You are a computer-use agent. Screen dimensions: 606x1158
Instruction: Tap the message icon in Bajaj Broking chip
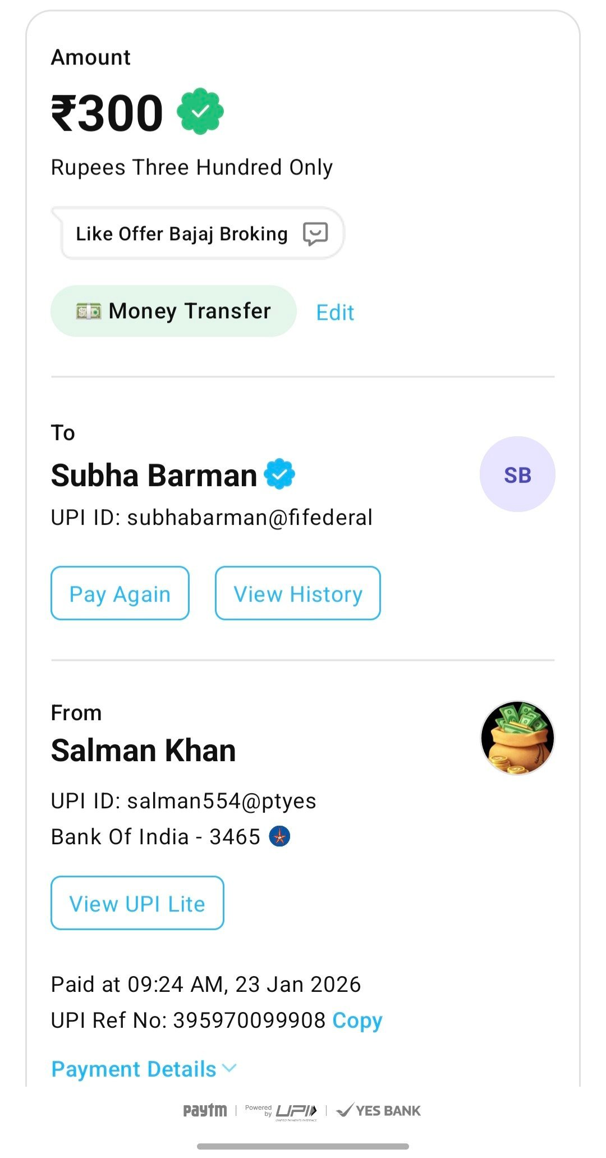[315, 234]
